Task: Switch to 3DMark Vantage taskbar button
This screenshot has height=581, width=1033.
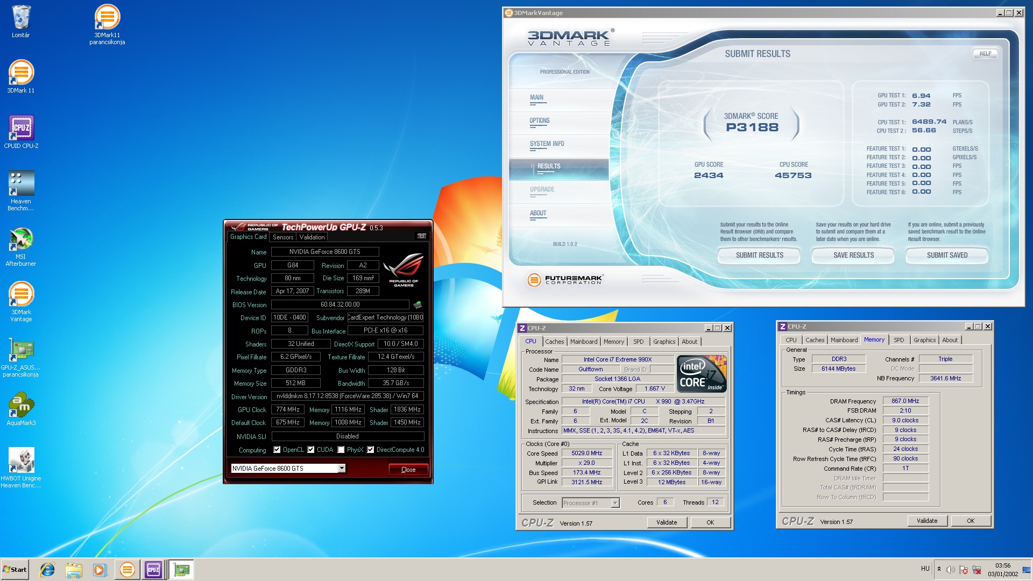Action: [127, 570]
